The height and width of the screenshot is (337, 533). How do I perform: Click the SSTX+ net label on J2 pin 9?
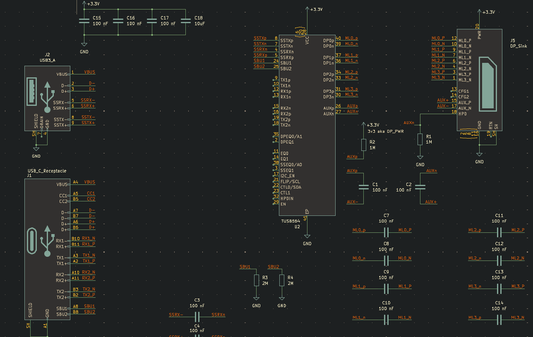(x=89, y=122)
